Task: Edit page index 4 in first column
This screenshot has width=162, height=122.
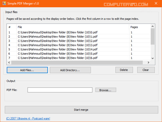Action: click(x=9, y=45)
